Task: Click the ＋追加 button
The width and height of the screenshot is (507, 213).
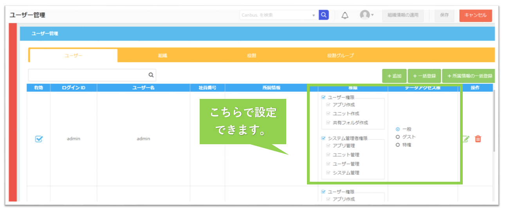Action: coord(394,76)
